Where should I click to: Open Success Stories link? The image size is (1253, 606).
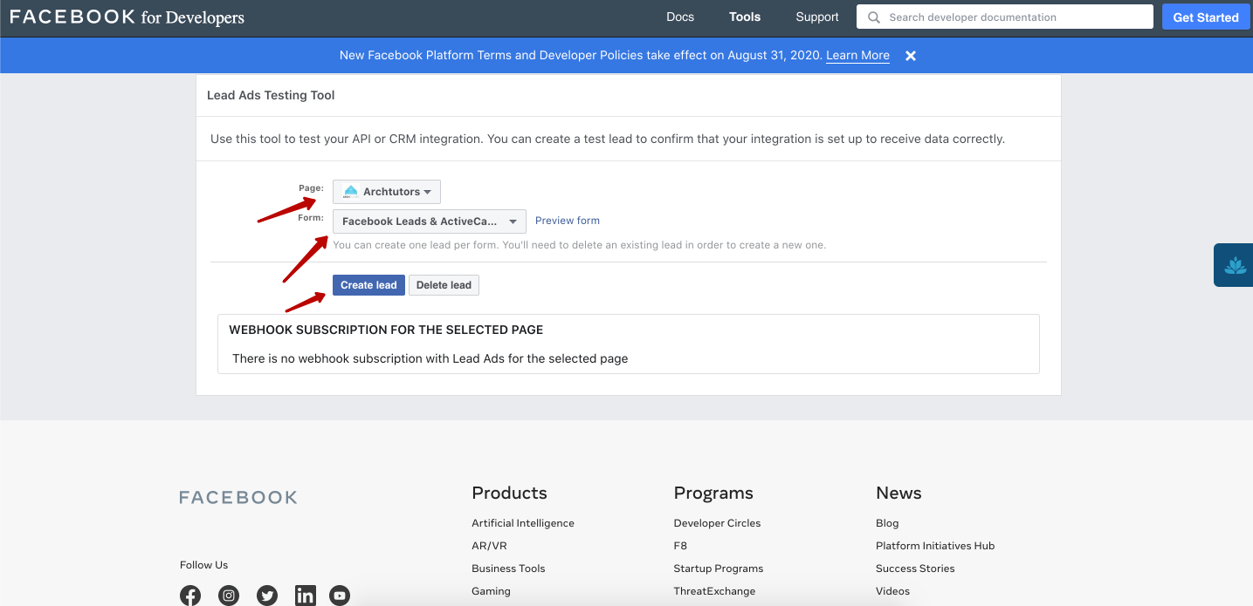click(915, 569)
